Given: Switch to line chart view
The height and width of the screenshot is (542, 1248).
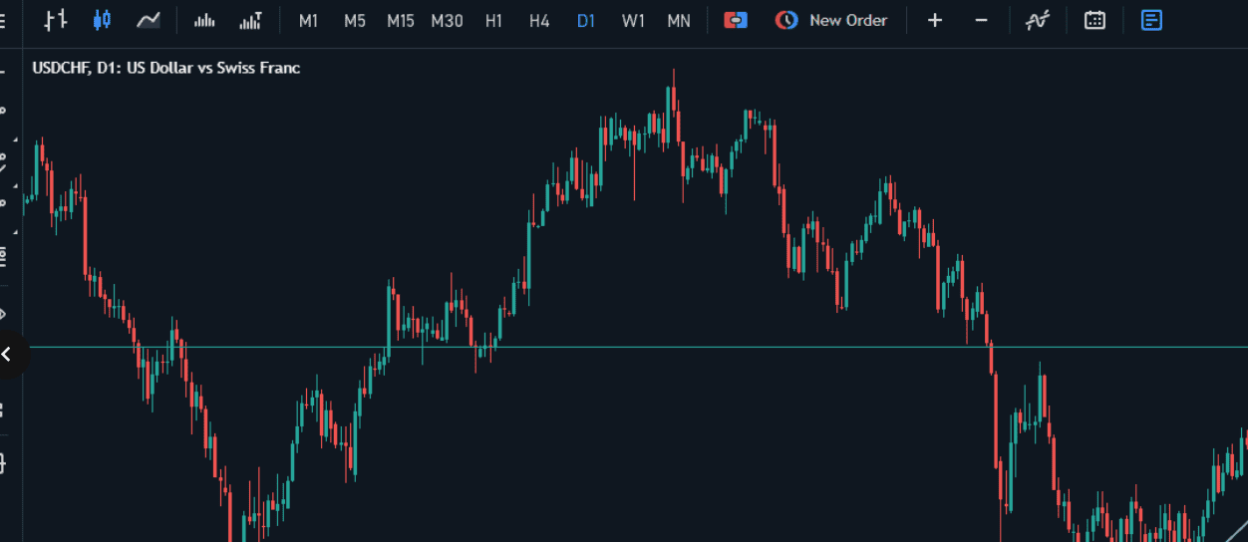Looking at the screenshot, I should 149,20.
